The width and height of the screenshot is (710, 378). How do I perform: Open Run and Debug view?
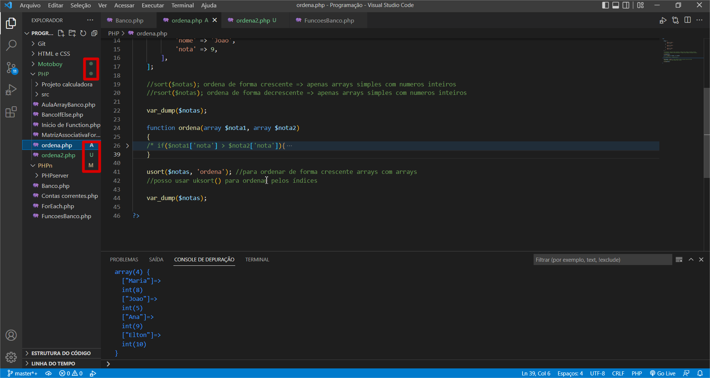[11, 90]
